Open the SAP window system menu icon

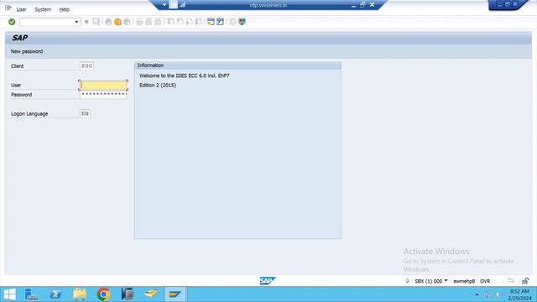click(8, 8)
